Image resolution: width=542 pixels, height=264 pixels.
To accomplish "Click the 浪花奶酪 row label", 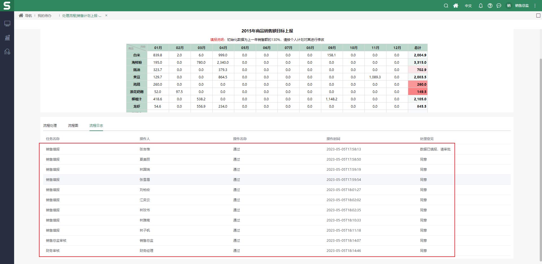I will point(137,92).
